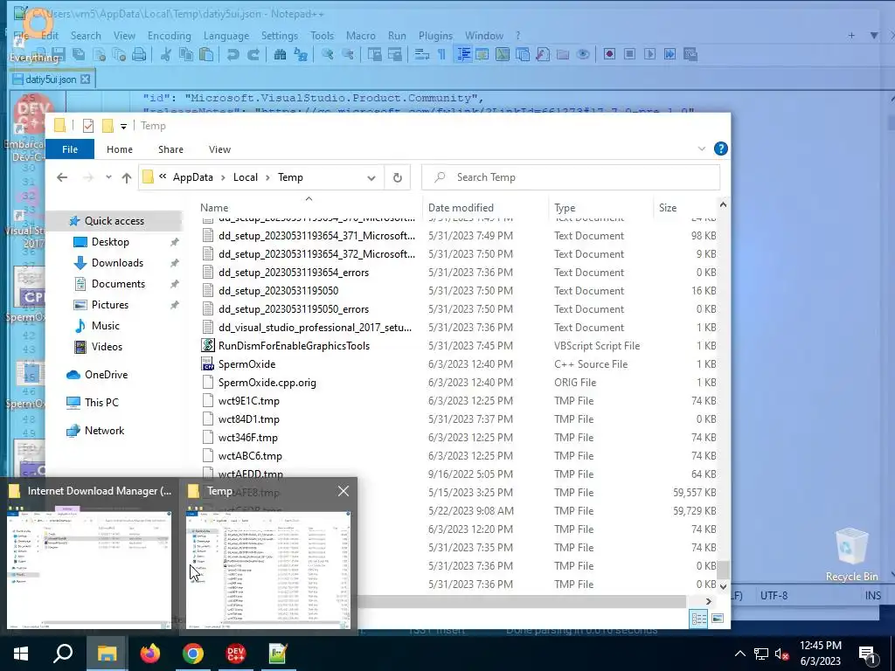Select the SpermOxide.cpp.orig file

267,383
